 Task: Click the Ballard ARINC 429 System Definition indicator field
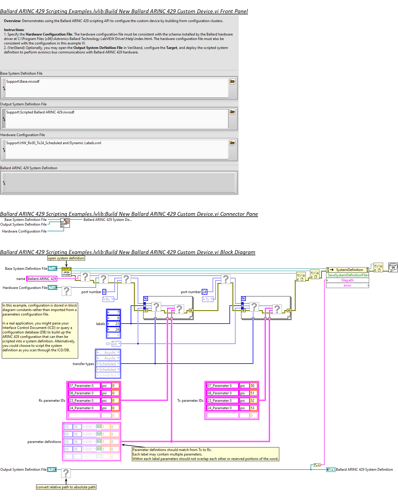119,182
